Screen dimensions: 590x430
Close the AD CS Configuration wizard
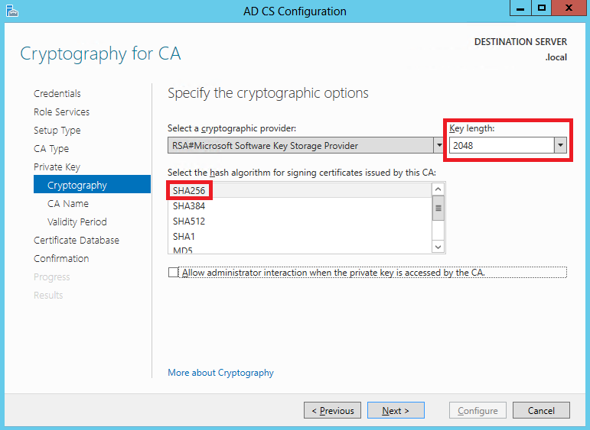(569, 8)
